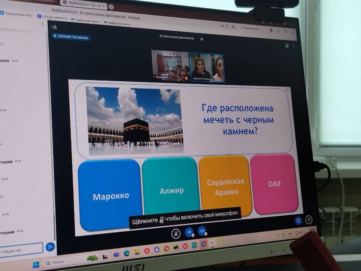Choose the orange Саудовская Аравия answer tile
The image size is (361, 271).
click(225, 185)
